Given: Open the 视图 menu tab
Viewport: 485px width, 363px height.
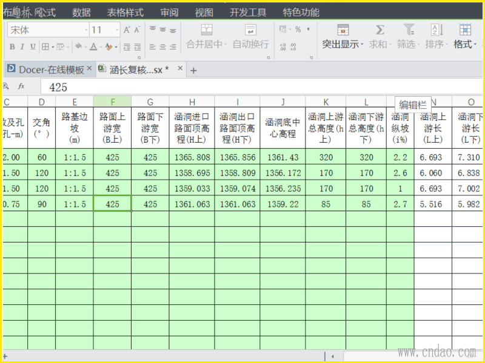Looking at the screenshot, I should tap(204, 12).
